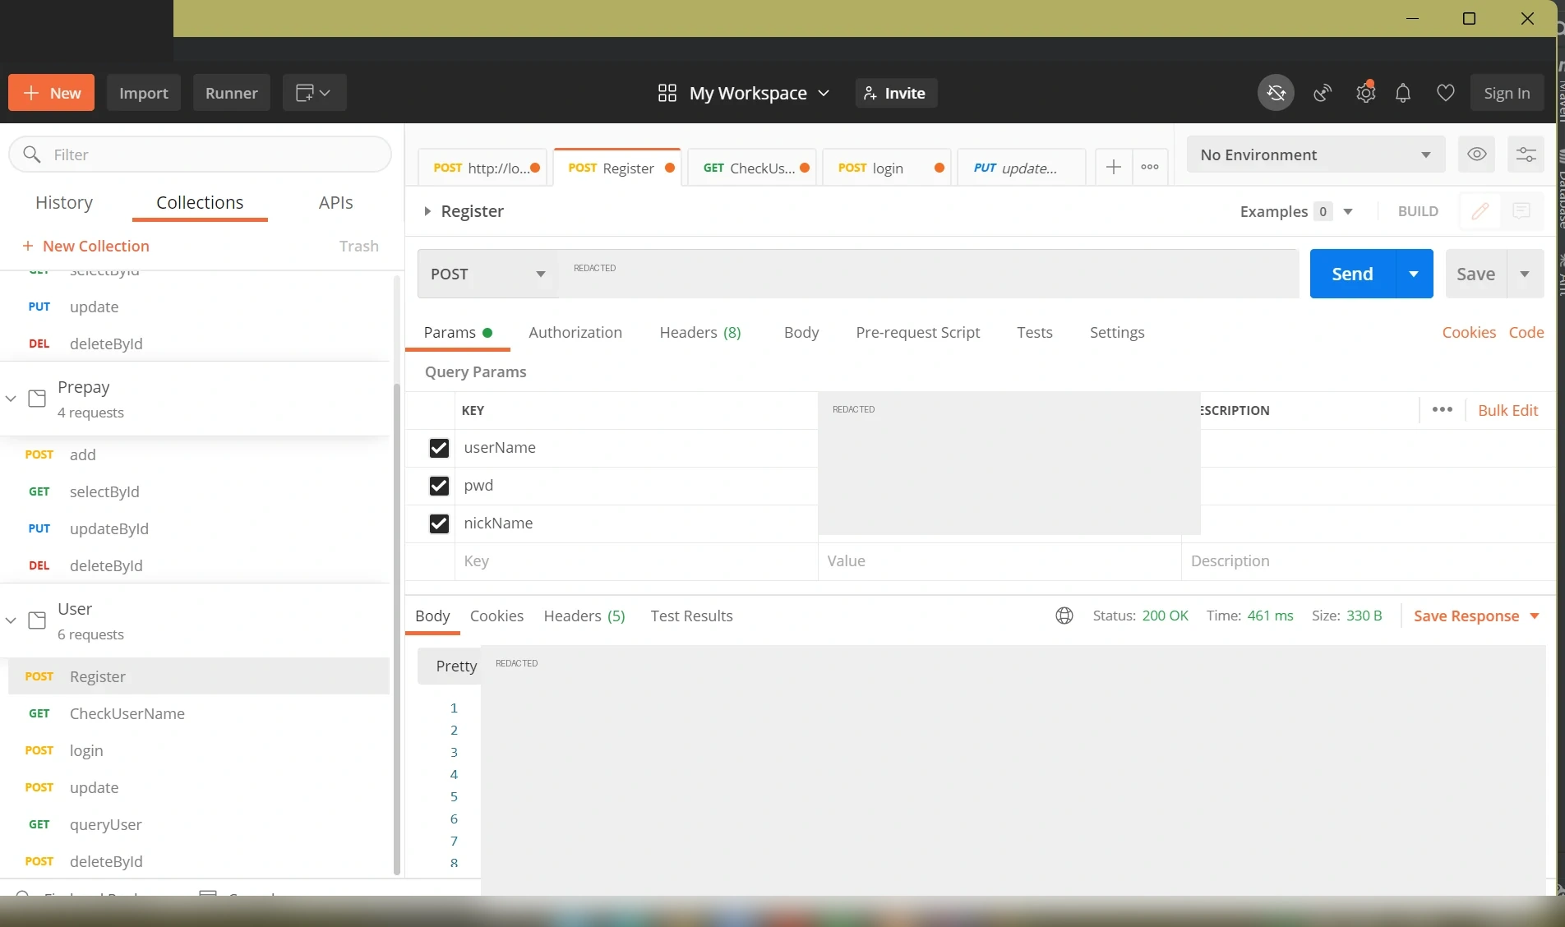This screenshot has width=1565, height=927.
Task: Click the Prepay collection folder icon
Action: pyautogui.click(x=37, y=399)
